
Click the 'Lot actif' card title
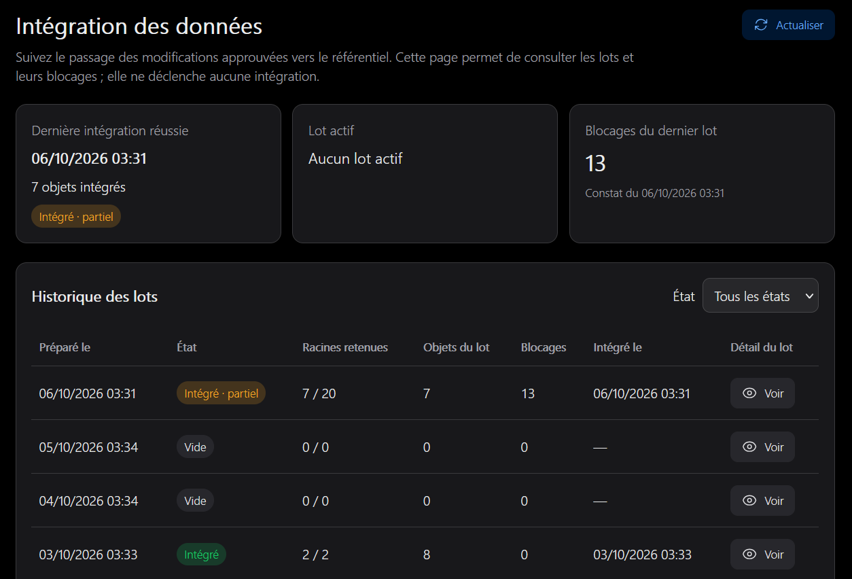331,130
